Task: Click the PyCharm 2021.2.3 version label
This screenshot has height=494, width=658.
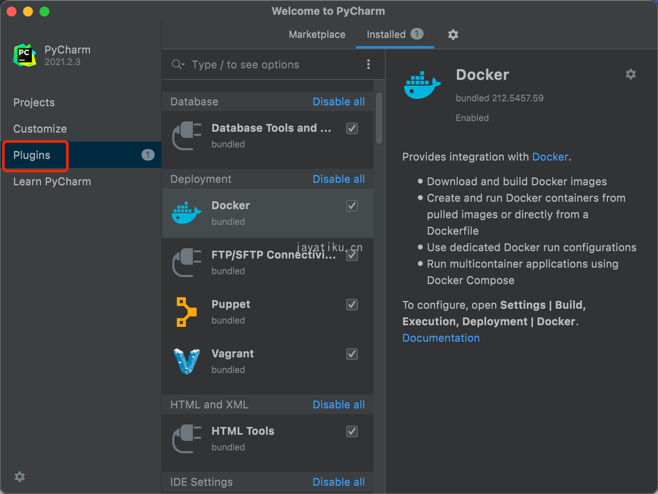Action: (x=63, y=62)
